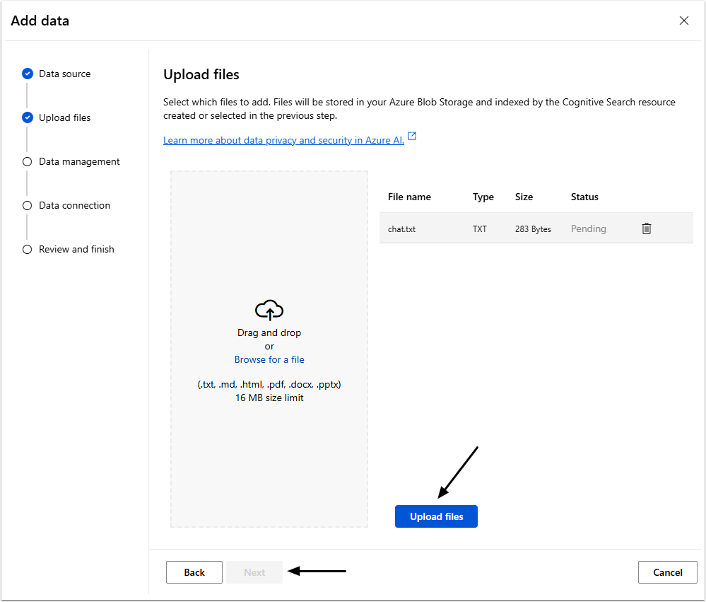The height and width of the screenshot is (602, 706).
Task: Cancel the Add data wizard
Action: [667, 572]
